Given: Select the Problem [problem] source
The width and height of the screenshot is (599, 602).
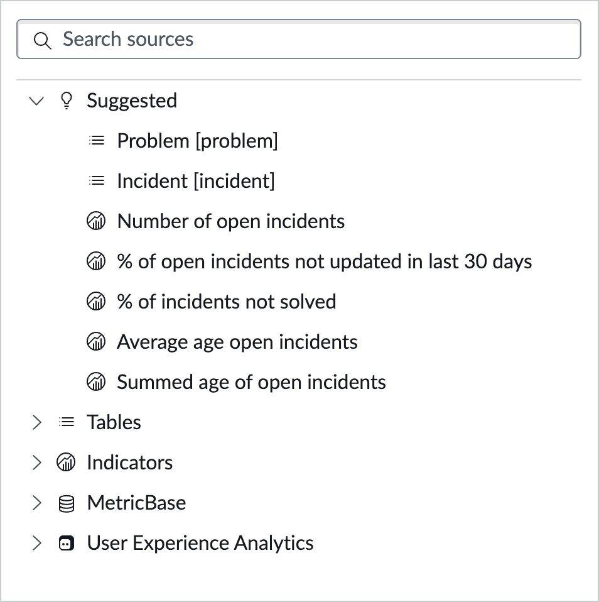Looking at the screenshot, I should click(197, 141).
